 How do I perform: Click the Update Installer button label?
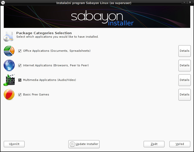click(87, 144)
